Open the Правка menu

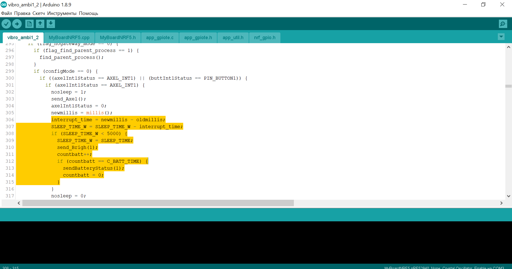22,13
